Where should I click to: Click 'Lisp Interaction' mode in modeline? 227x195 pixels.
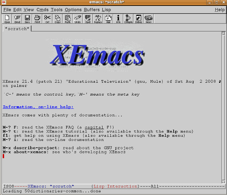115,186
